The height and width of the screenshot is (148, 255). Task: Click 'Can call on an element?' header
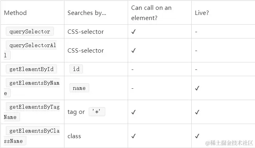pos(151,13)
